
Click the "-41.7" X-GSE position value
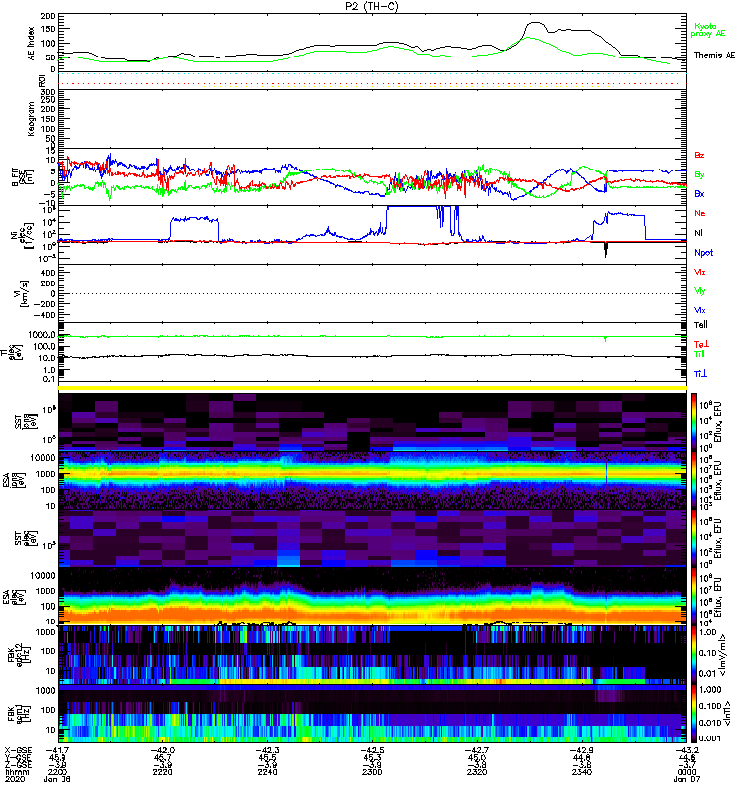click(57, 750)
